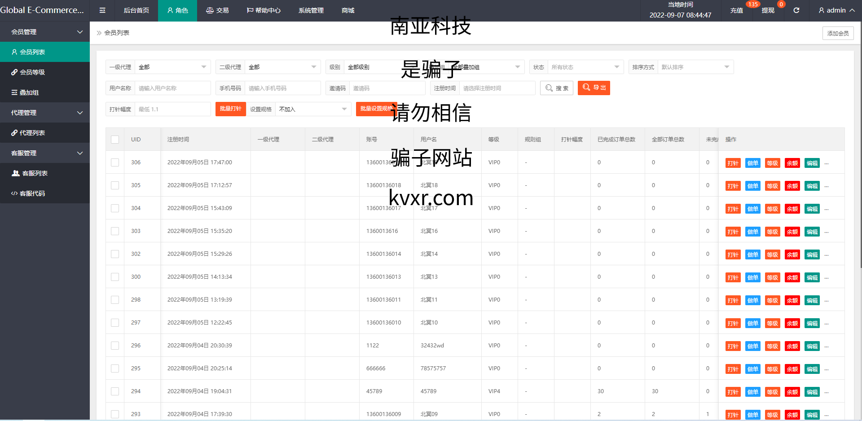Viewport: 862px width, 421px height.
Task: Click the 注册时间 date picker field
Action: (x=497, y=88)
